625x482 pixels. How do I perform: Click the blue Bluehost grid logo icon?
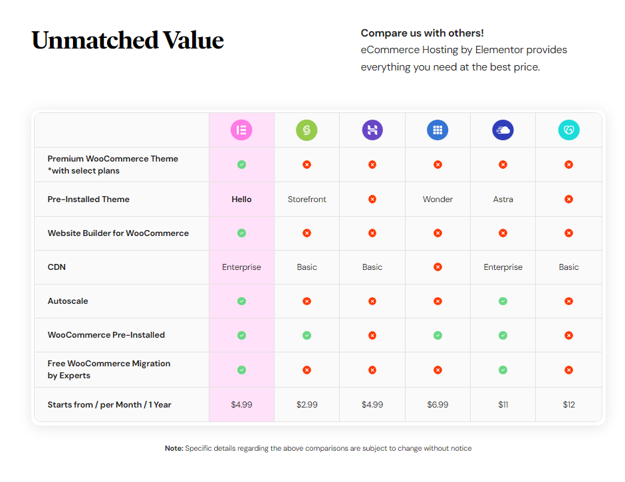437,130
